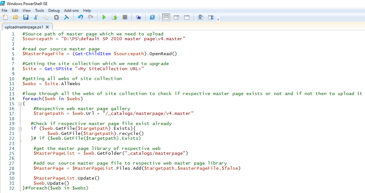Save uploadmasterpage.ps1 using the Save icon
Image resolution: width=365 pixels, height=193 pixels.
(x=26, y=17)
